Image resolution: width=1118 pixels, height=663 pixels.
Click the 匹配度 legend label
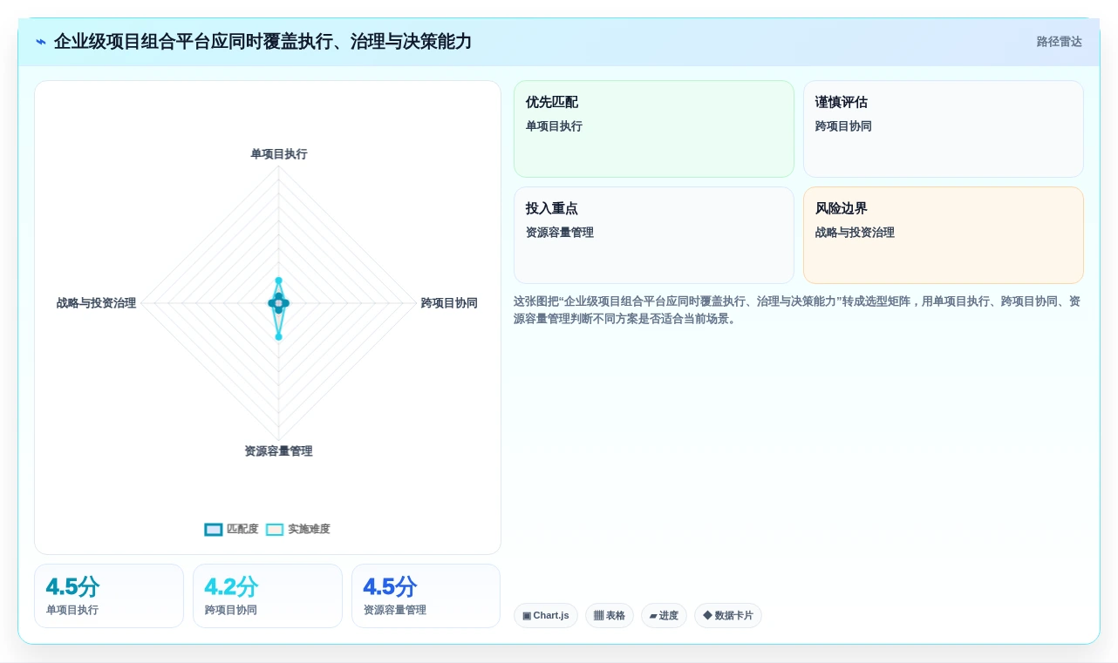tap(242, 529)
